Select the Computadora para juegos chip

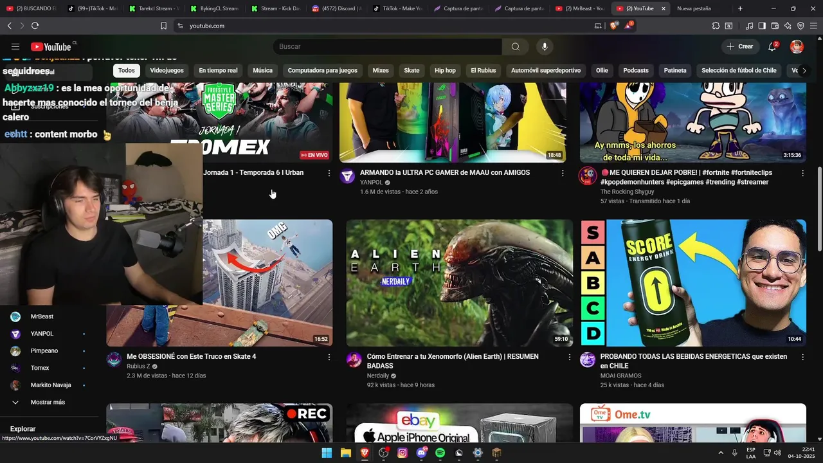(x=322, y=70)
